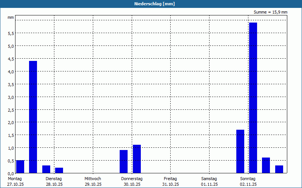Click the y-axis value '0,0'
Screen dimensions: 302x188
tap(11, 174)
